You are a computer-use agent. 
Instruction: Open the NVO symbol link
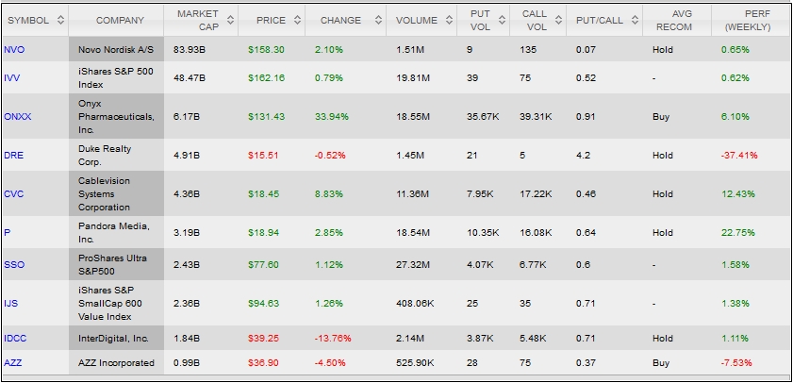(x=14, y=50)
